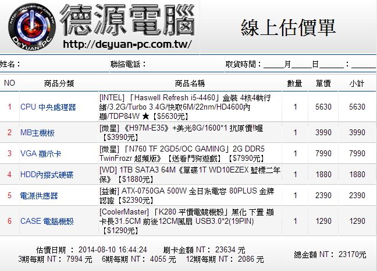This screenshot has width=377, height=271.
Task: Open the 電源供應器 category link
Action: [39, 195]
